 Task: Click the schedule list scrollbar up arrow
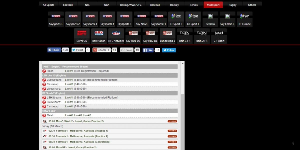(x=182, y=63)
